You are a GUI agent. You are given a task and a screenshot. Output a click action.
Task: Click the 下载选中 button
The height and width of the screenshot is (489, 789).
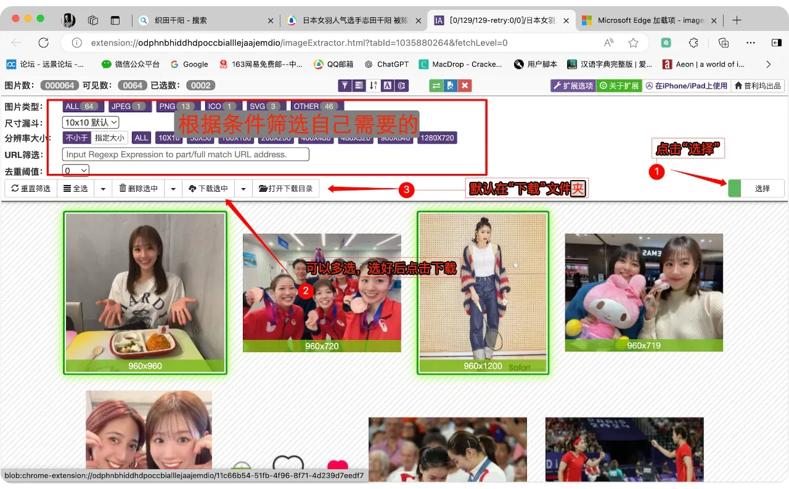click(x=208, y=188)
